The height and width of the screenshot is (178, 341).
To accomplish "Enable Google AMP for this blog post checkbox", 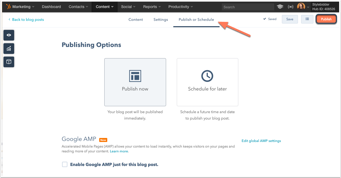I will pyautogui.click(x=65, y=164).
